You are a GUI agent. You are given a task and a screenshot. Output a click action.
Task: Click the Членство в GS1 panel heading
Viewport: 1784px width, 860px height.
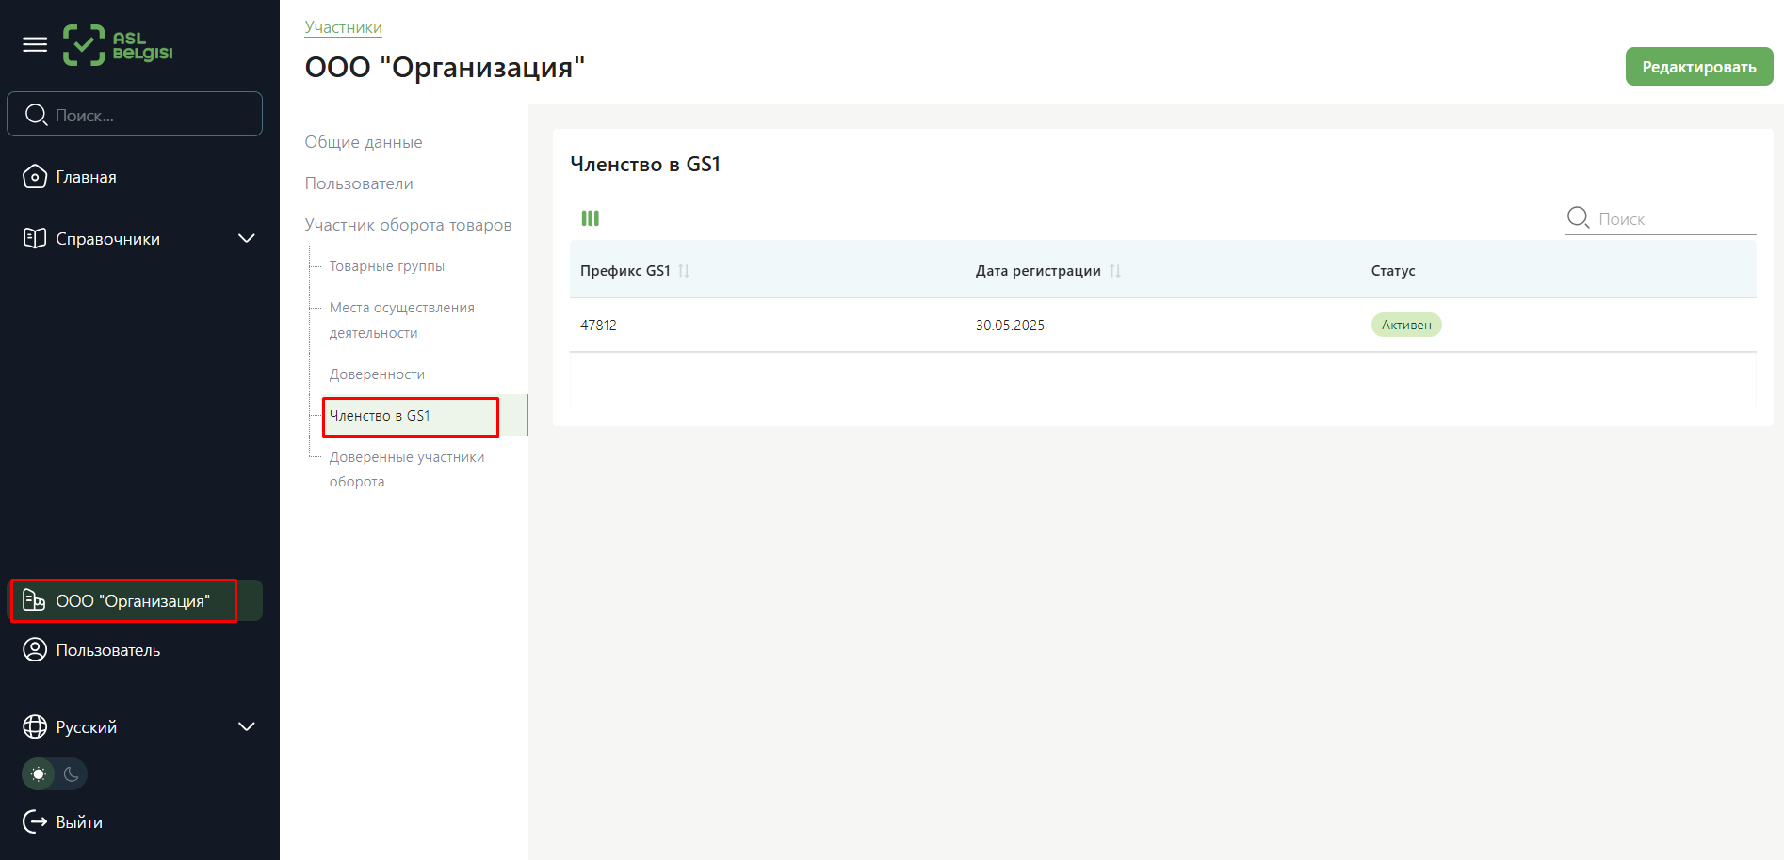pyautogui.click(x=645, y=164)
